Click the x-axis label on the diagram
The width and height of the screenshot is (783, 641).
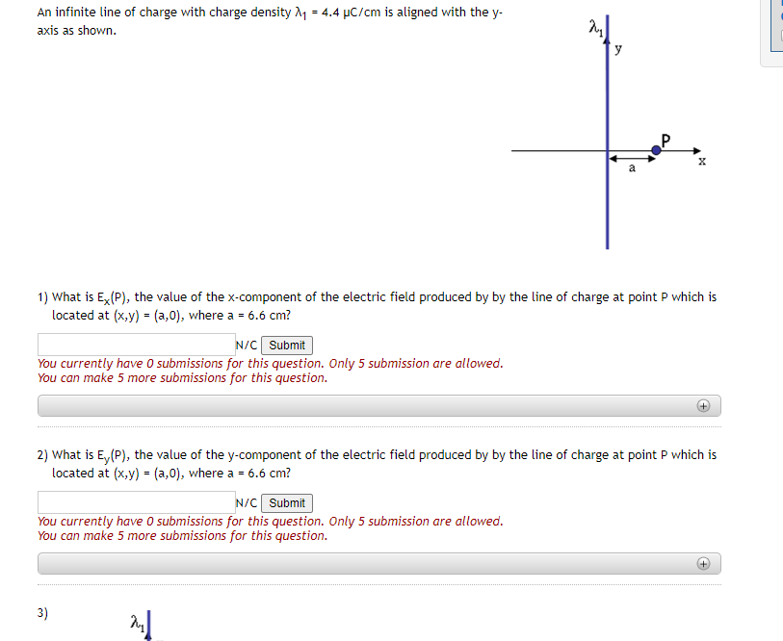[702, 161]
